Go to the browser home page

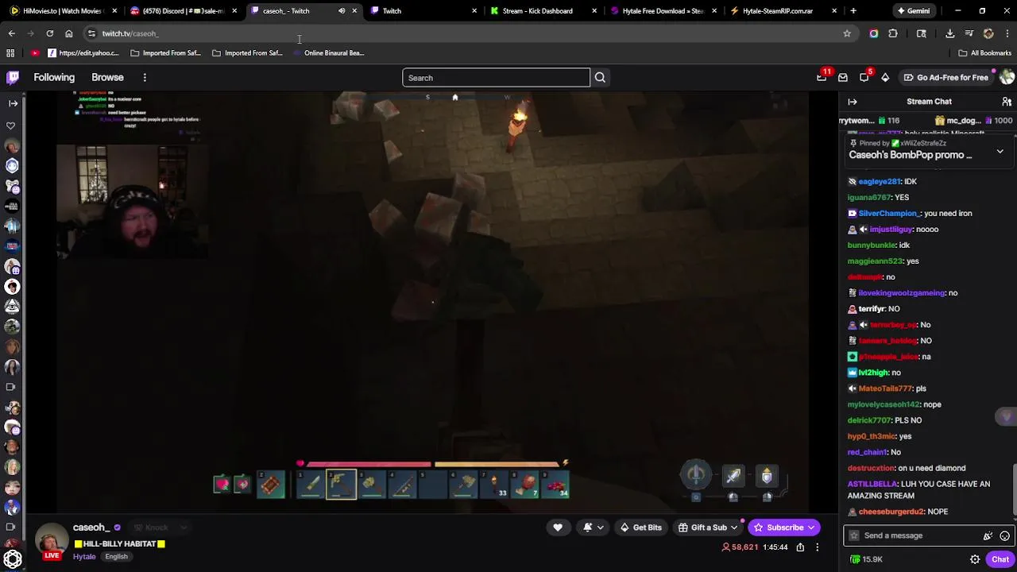pyautogui.click(x=69, y=33)
